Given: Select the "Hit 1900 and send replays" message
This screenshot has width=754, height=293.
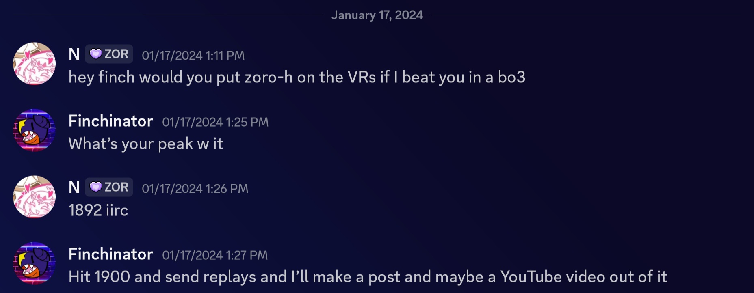Looking at the screenshot, I should coord(368,277).
